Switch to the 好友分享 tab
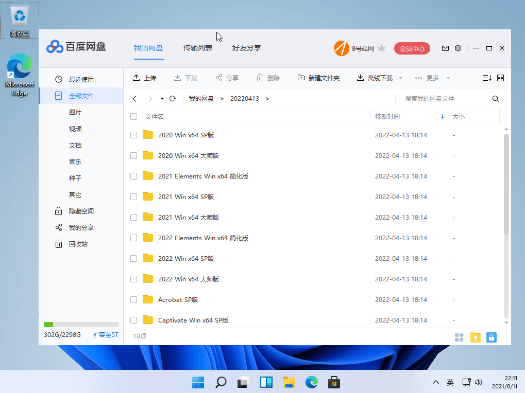The height and width of the screenshot is (393, 525). pos(247,48)
